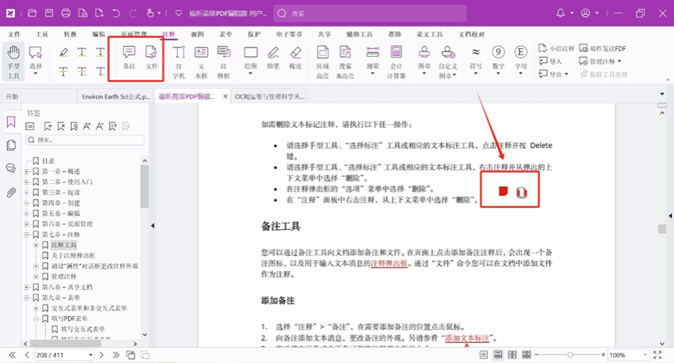Collapse the 第七章 – 注释 bookmark node
The height and width of the screenshot is (363, 674).
27,234
